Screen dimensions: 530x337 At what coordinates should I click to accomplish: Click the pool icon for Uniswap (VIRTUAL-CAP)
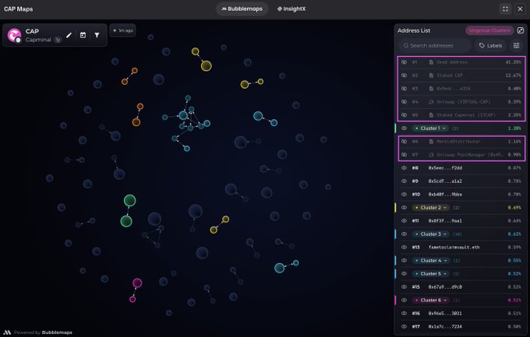click(431, 102)
